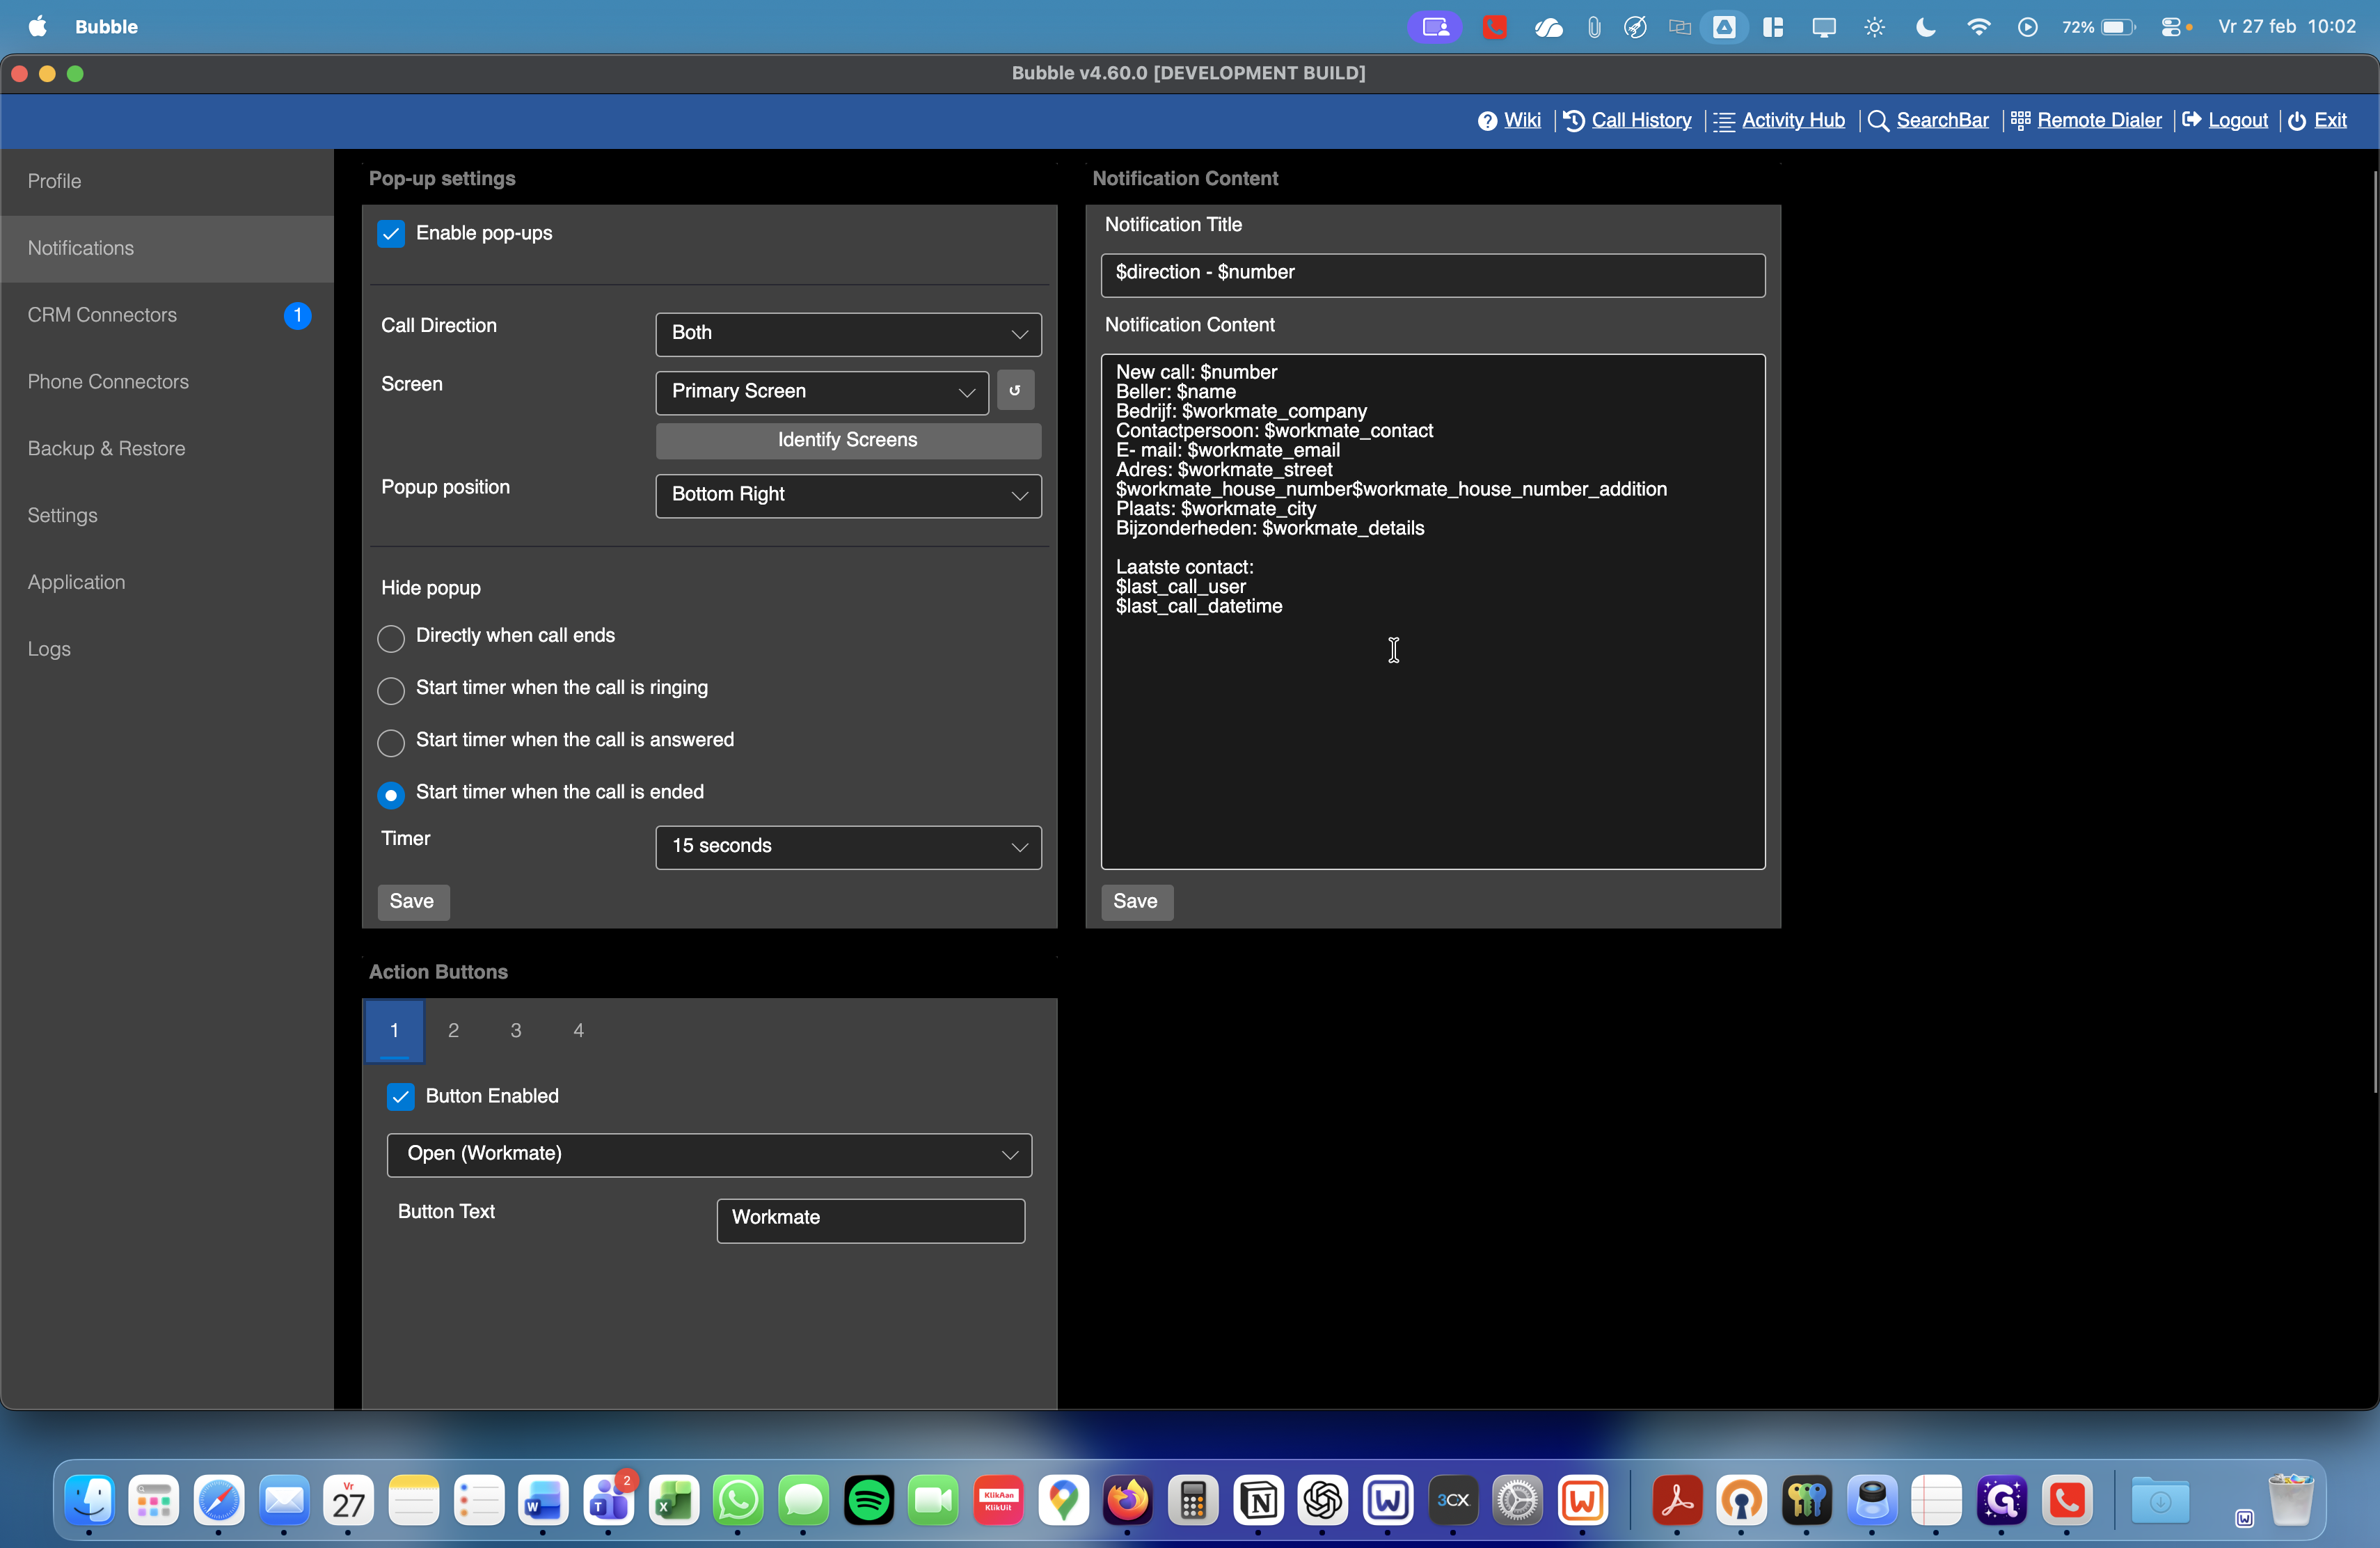Expand the Timer 15 seconds dropdown
2380x1548 pixels.
click(x=848, y=847)
